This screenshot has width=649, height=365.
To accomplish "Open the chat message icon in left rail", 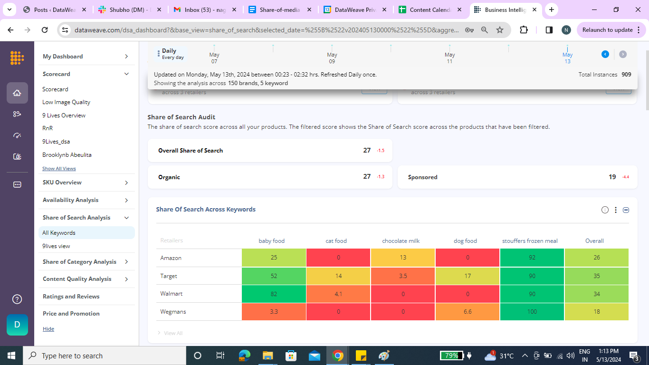I will (17, 184).
